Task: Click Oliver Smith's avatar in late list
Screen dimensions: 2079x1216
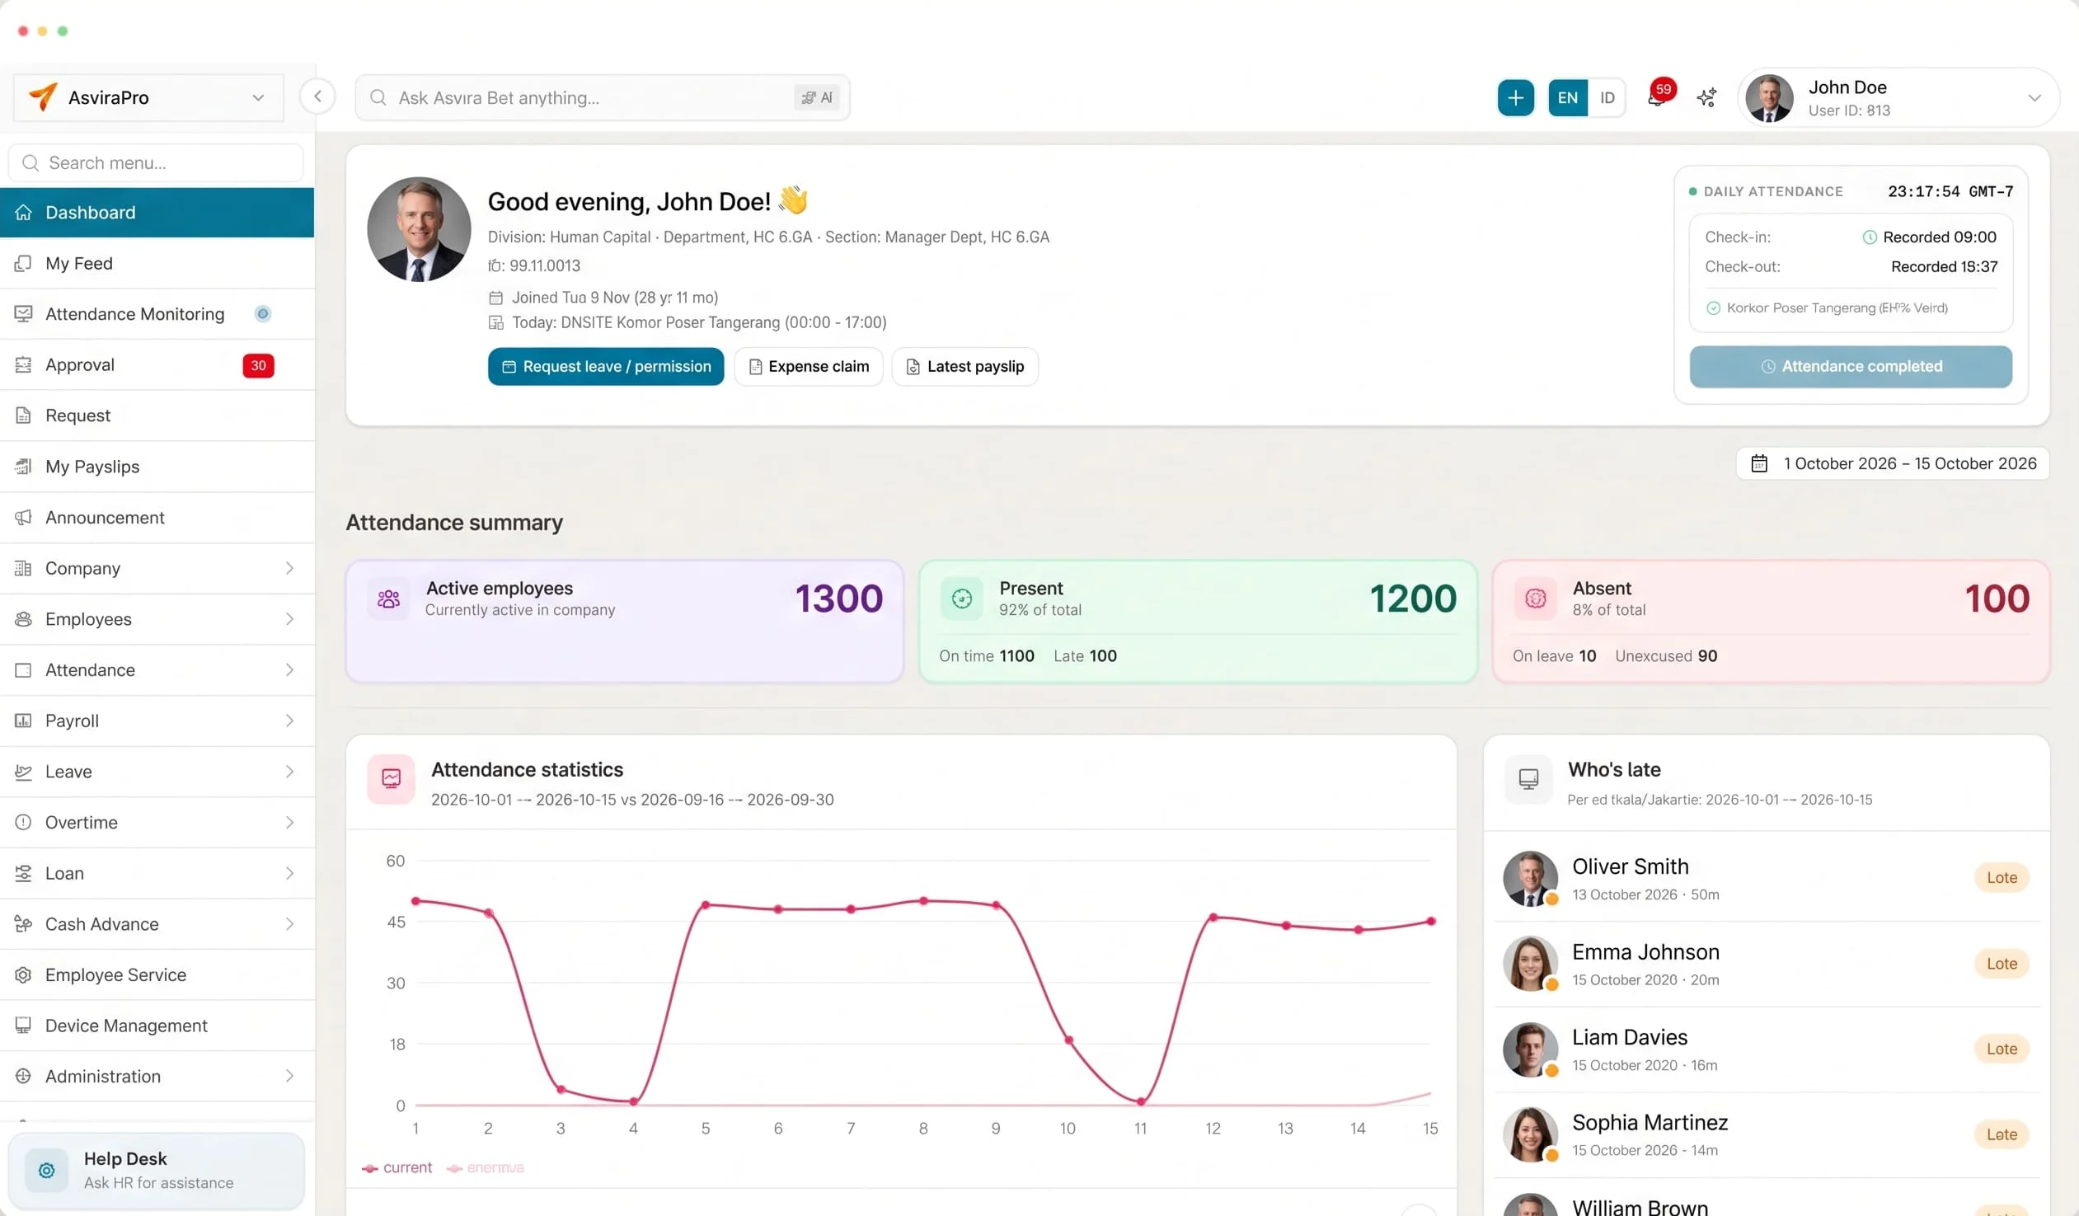Action: coord(1530,879)
